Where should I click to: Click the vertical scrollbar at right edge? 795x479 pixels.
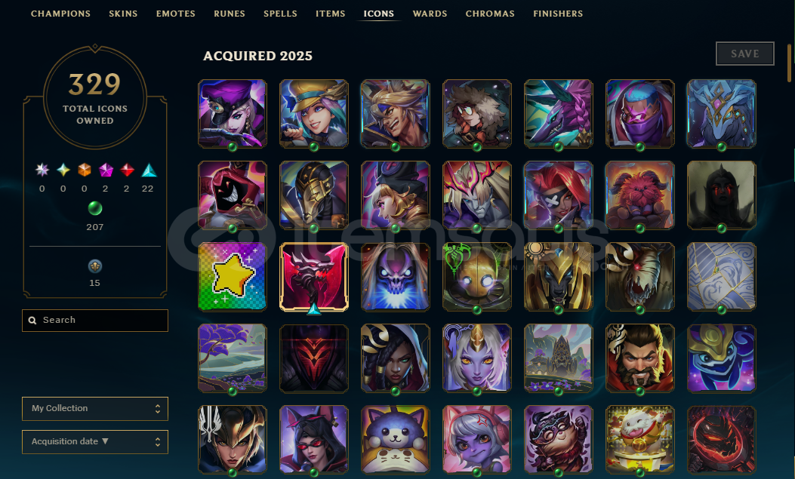click(790, 63)
